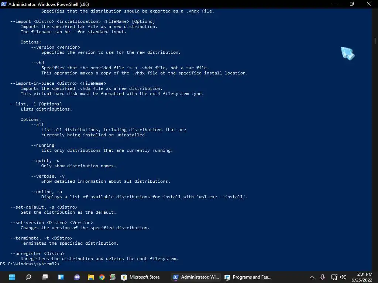This screenshot has width=378, height=283.
Task: Open the Windows Start menu
Action: click(x=12, y=277)
